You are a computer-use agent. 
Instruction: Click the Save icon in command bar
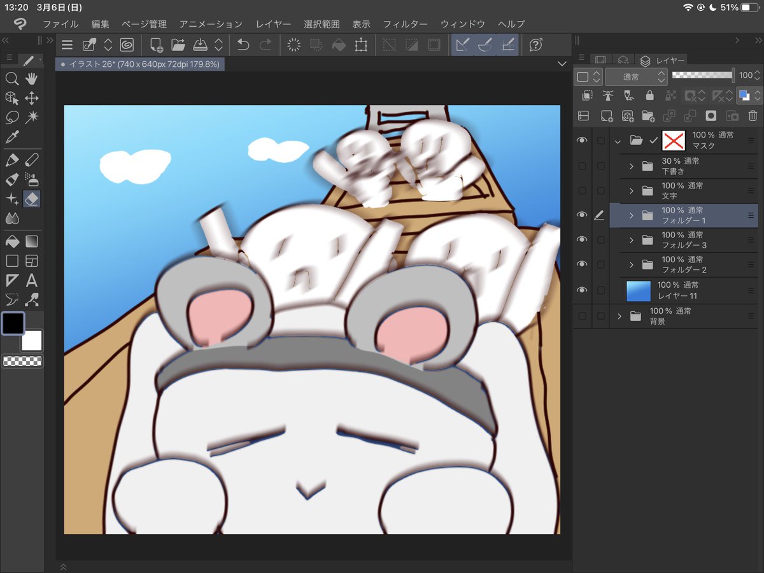click(x=199, y=45)
